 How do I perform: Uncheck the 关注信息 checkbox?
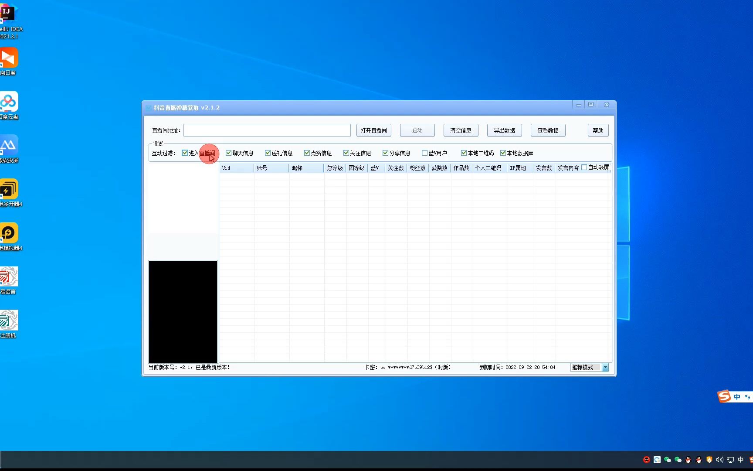[346, 153]
